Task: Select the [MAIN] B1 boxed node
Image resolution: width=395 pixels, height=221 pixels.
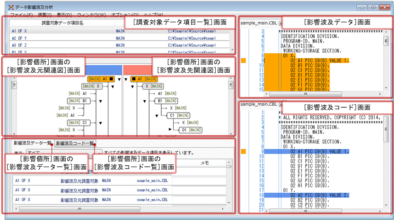Action: click(x=79, y=101)
